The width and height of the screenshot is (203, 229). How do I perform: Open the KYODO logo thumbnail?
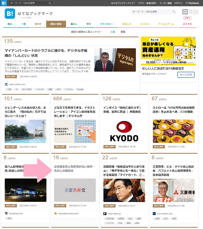pos(124,131)
